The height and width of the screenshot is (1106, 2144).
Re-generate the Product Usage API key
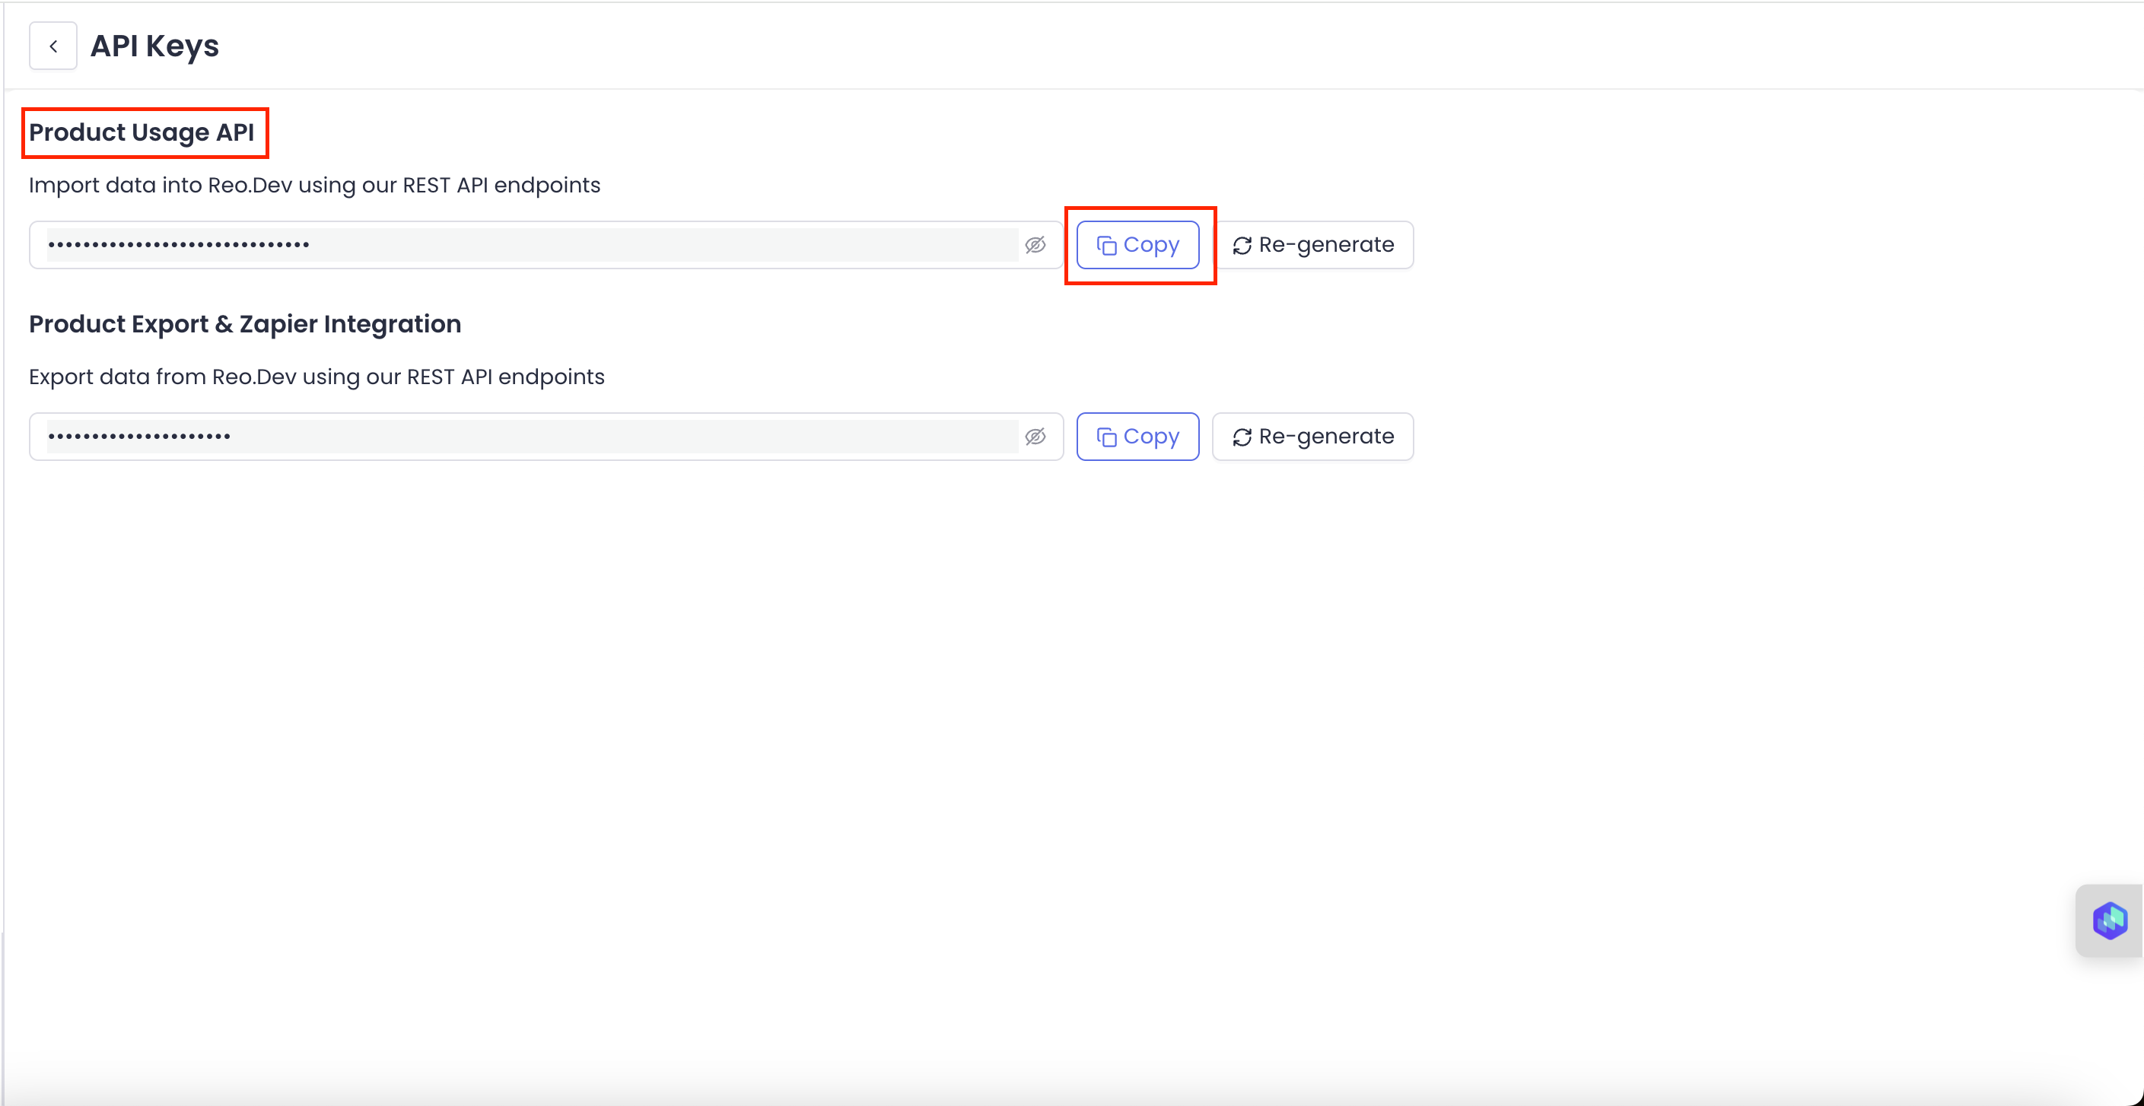tap(1312, 245)
